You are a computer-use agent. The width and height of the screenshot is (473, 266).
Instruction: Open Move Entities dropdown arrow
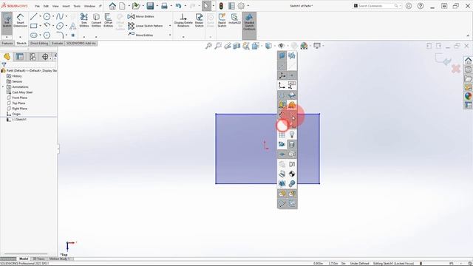[170, 35]
